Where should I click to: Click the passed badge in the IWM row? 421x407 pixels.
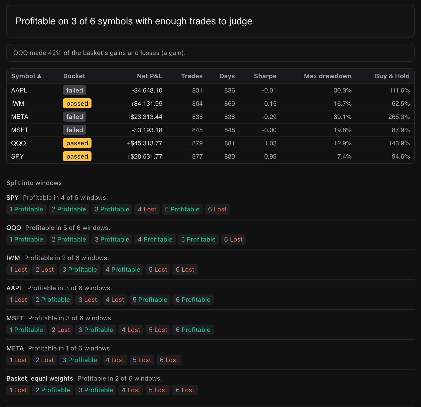click(x=77, y=104)
